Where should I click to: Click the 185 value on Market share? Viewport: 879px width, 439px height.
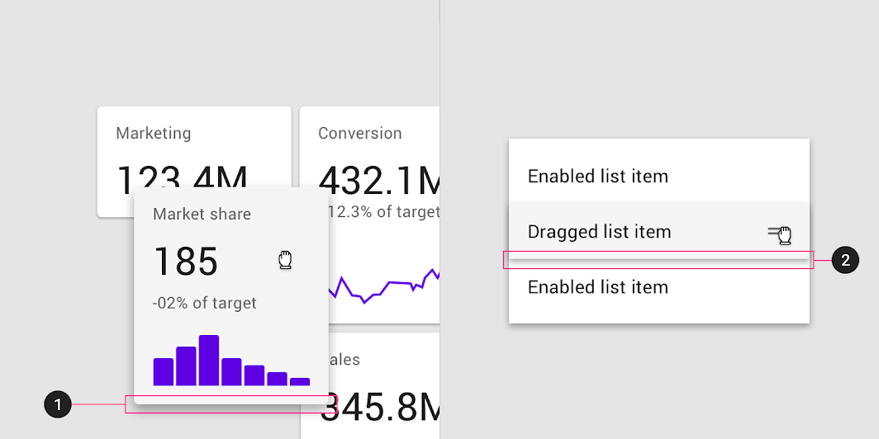186,262
